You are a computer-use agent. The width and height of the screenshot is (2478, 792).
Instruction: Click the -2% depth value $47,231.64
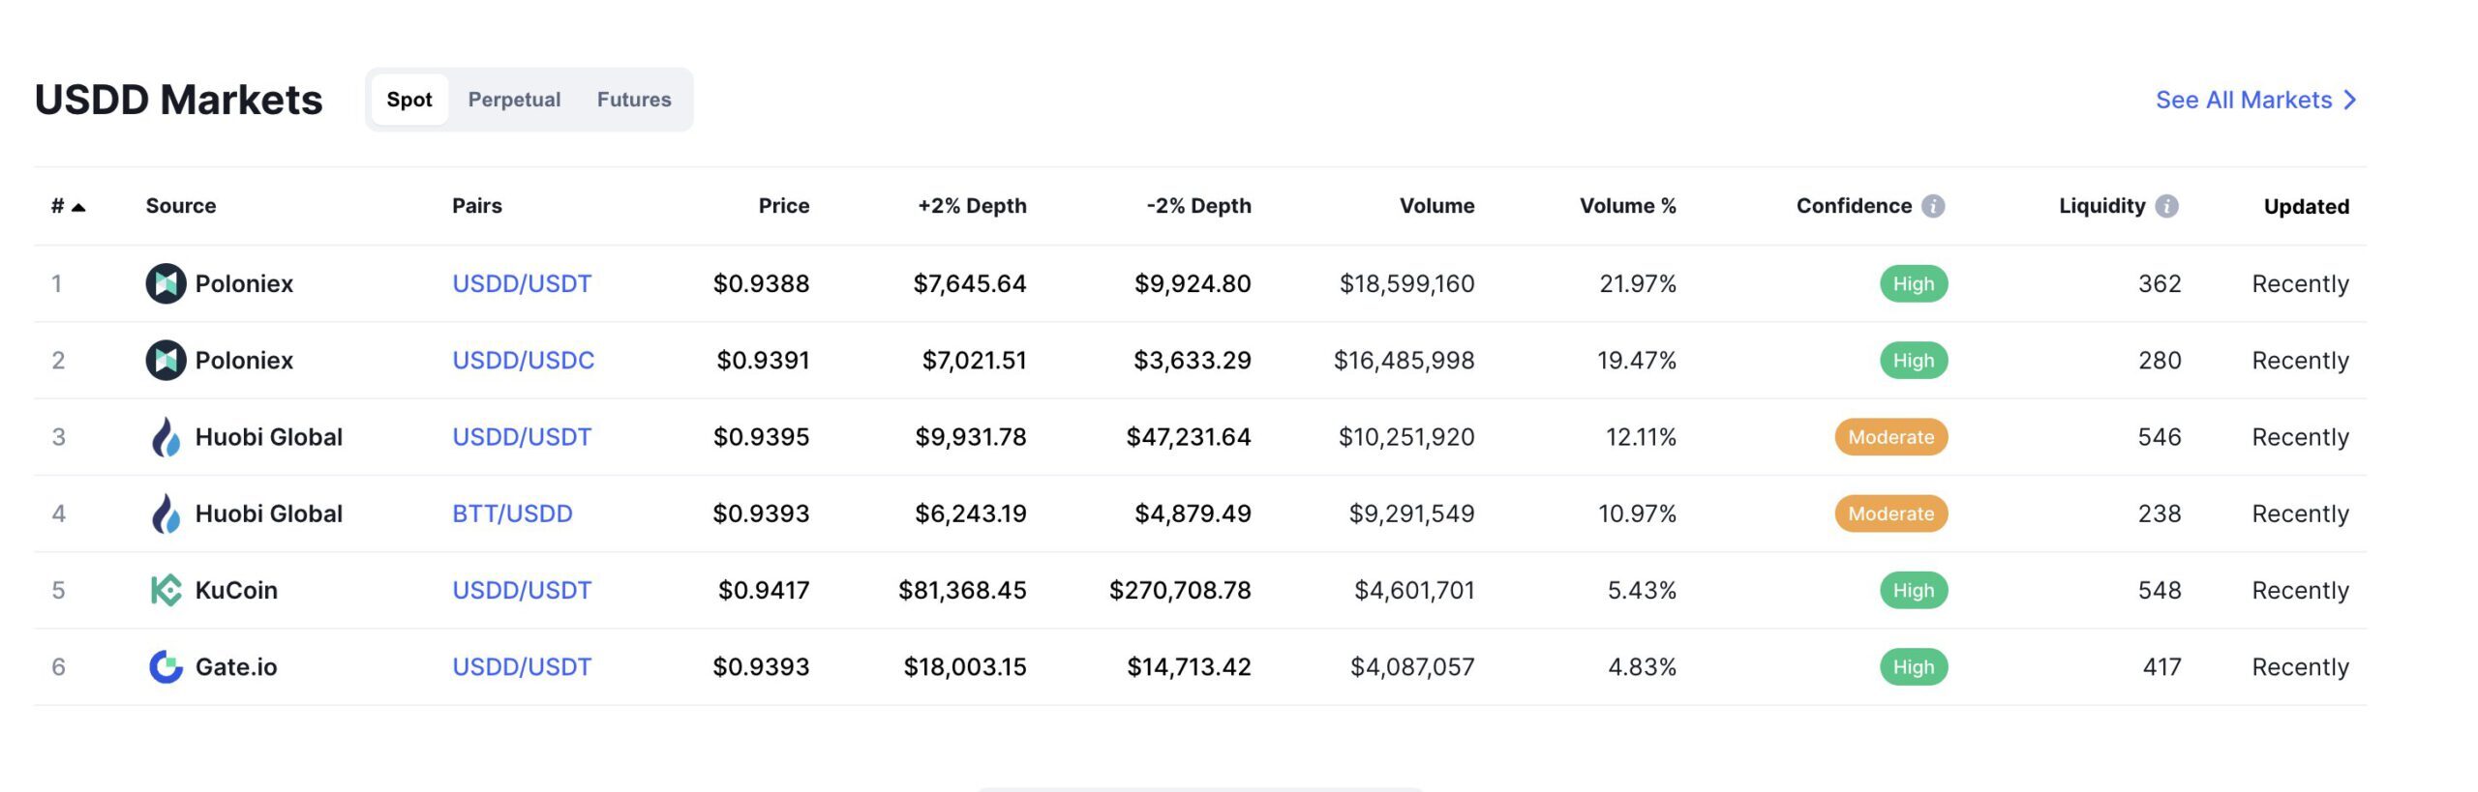[1189, 437]
